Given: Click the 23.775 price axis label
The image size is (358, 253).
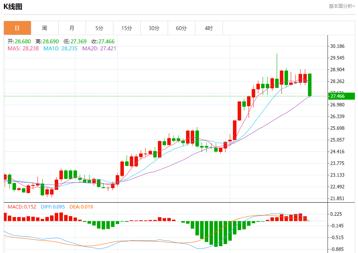Looking at the screenshot, I should [x=337, y=163].
